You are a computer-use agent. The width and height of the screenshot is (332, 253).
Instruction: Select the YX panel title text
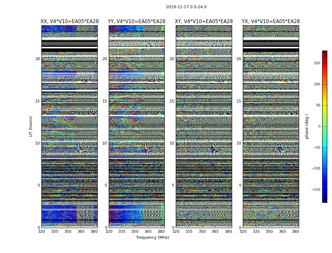tap(271, 22)
